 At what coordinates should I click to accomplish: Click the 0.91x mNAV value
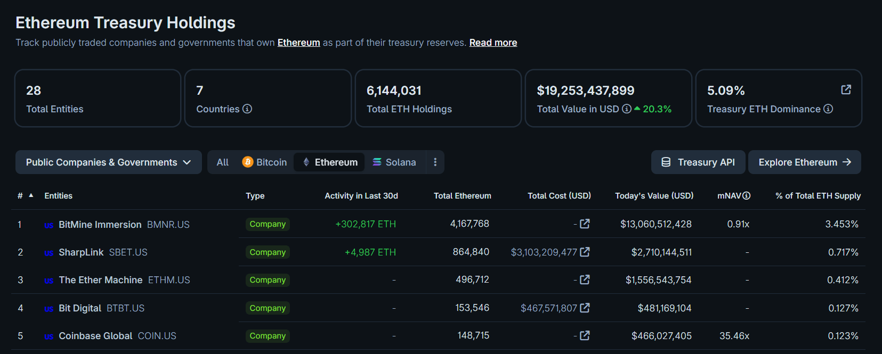[738, 224]
